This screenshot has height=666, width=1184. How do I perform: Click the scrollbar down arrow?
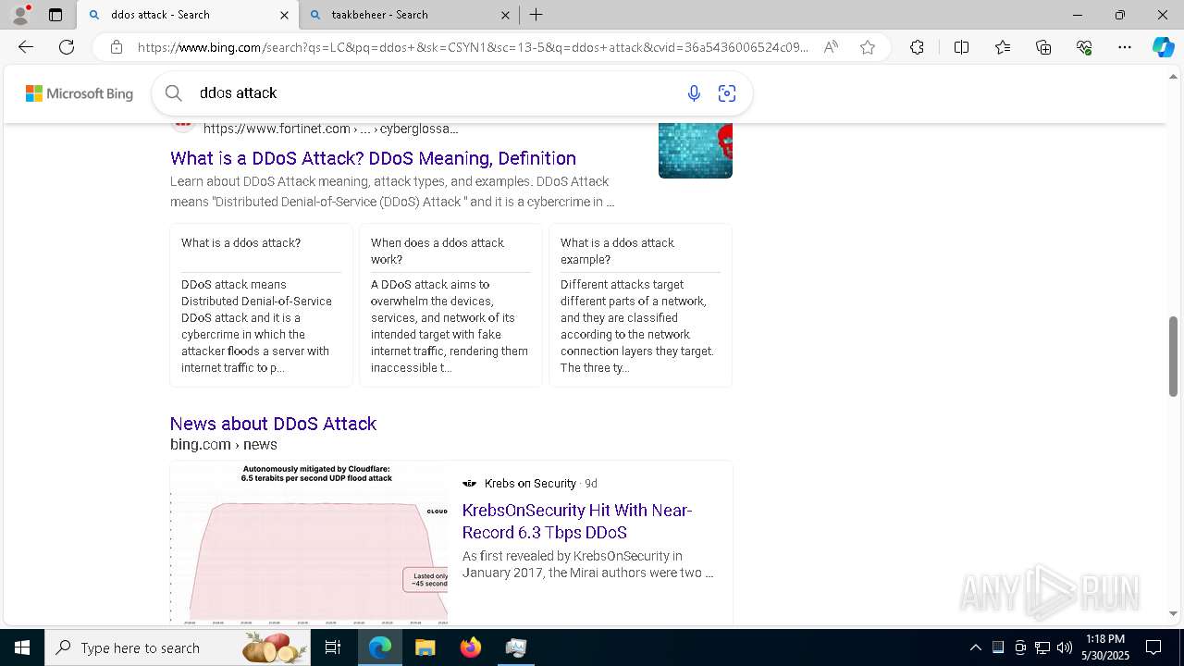(1173, 613)
